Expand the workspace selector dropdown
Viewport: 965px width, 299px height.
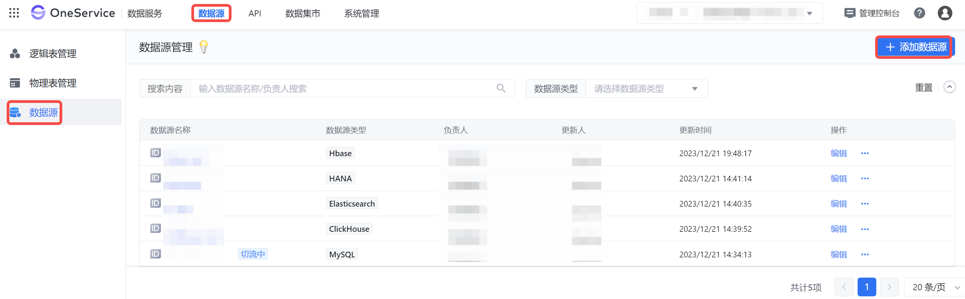tap(809, 13)
